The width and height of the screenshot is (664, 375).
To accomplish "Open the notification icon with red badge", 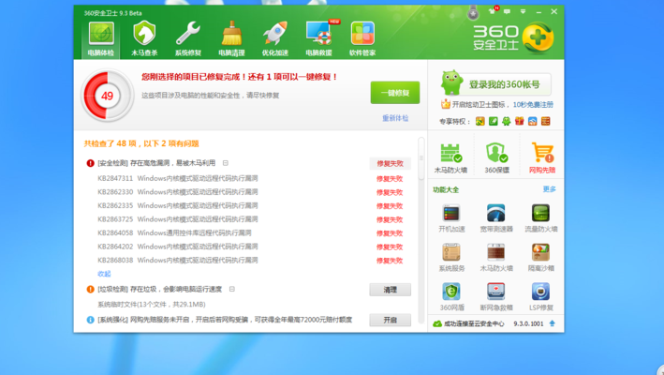I will coord(494,10).
